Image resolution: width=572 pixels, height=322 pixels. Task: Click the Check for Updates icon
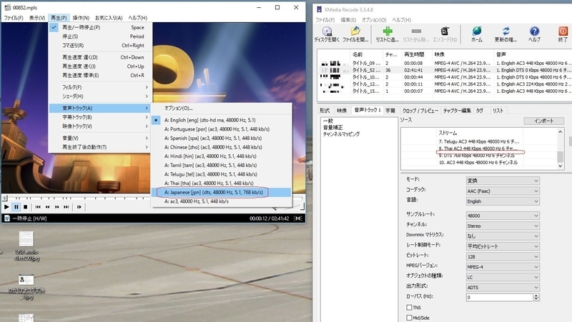click(x=506, y=31)
